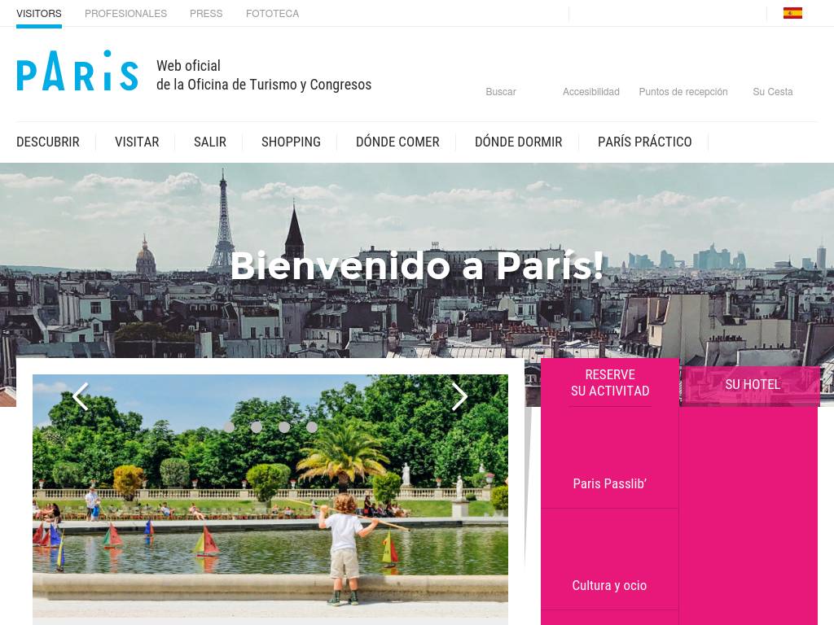Open the Cultura y ocio link

(609, 586)
